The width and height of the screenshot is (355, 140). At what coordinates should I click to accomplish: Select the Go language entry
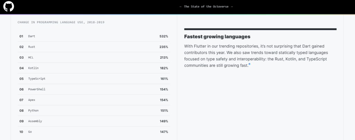click(x=30, y=132)
